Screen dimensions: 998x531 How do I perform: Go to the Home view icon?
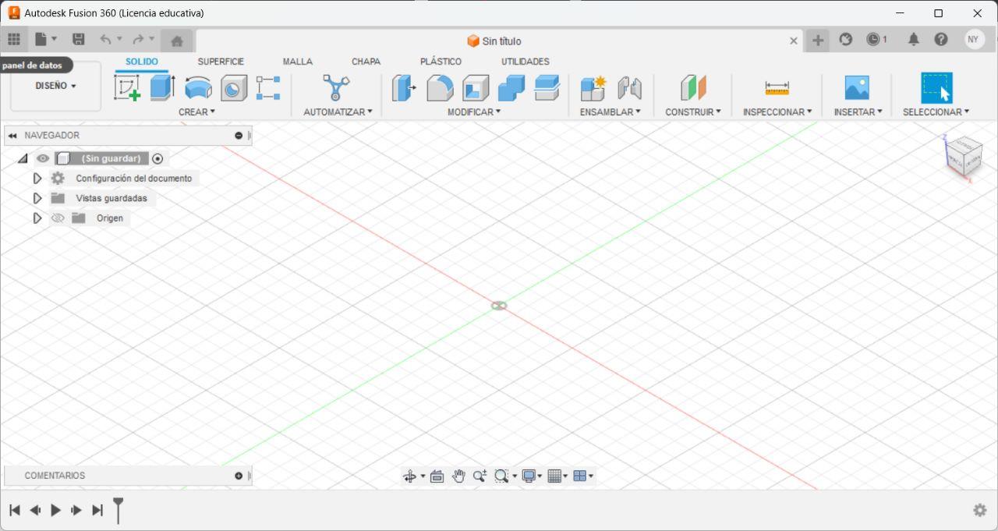(x=177, y=41)
